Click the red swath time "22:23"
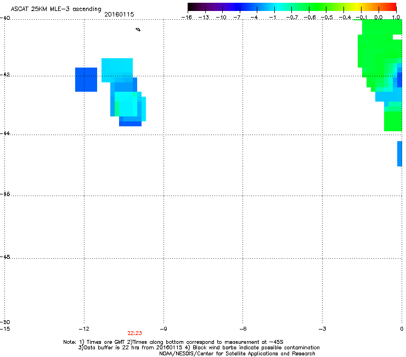 point(134,333)
